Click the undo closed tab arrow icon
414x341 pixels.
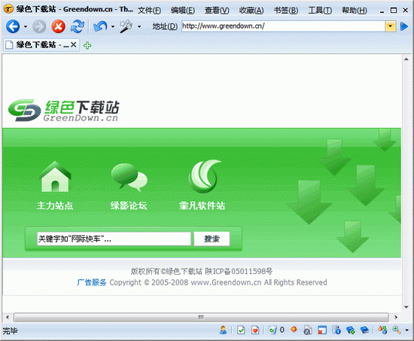(x=100, y=26)
